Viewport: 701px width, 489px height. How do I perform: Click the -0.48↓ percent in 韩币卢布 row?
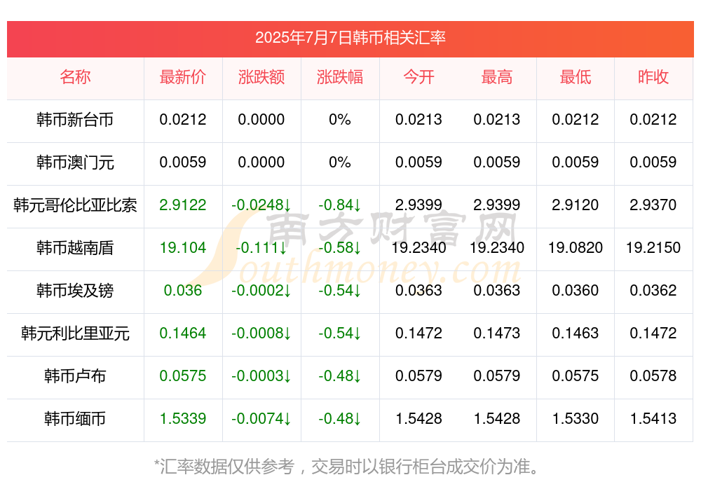(x=340, y=376)
